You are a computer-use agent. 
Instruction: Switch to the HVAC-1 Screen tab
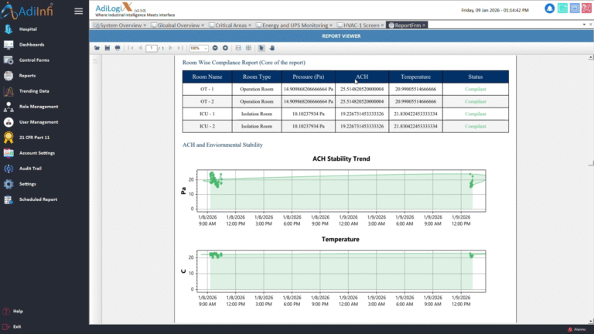click(361, 25)
